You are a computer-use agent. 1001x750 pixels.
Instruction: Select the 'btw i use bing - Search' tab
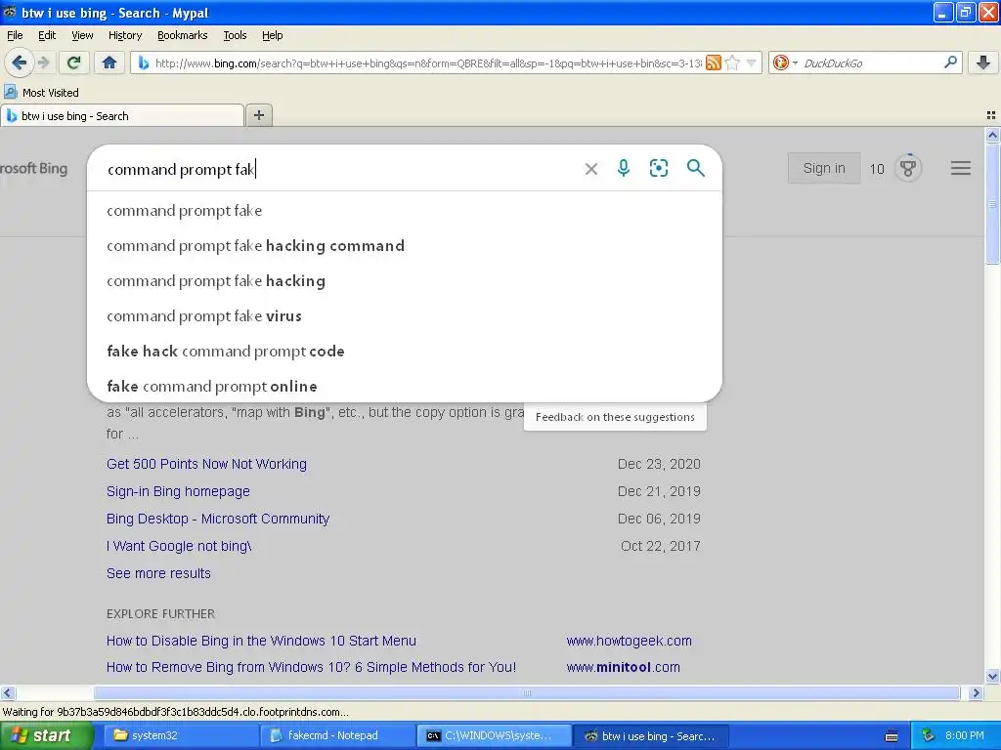122,115
